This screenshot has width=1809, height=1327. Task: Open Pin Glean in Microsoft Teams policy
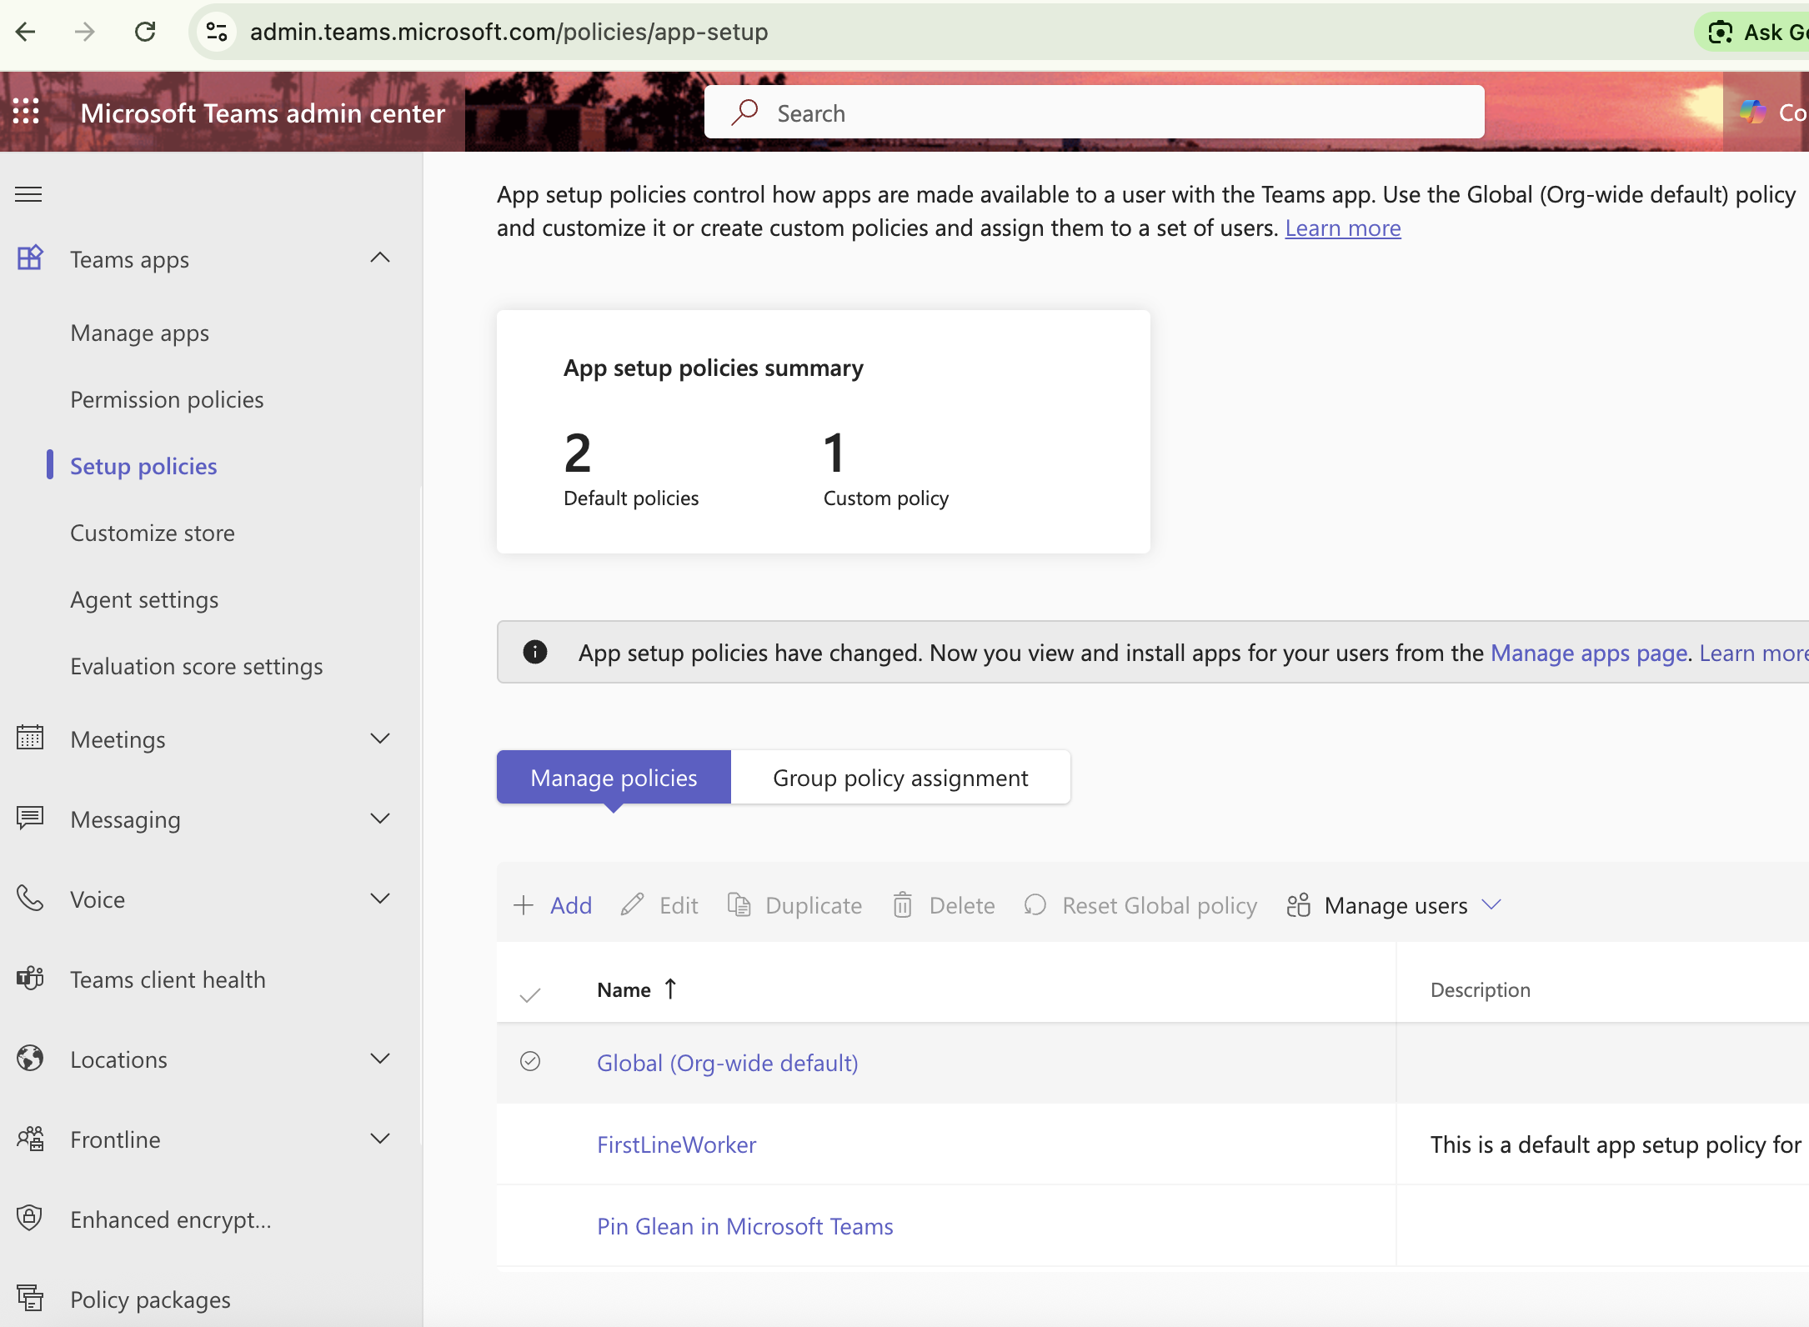coord(744,1226)
